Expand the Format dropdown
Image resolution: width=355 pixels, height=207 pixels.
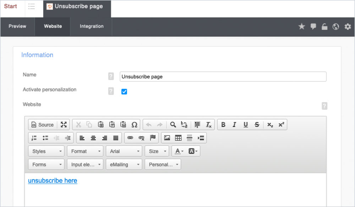click(x=85, y=152)
